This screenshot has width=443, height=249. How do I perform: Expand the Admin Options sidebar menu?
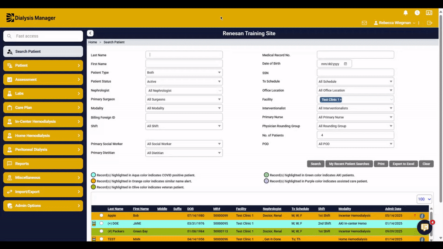click(43, 206)
